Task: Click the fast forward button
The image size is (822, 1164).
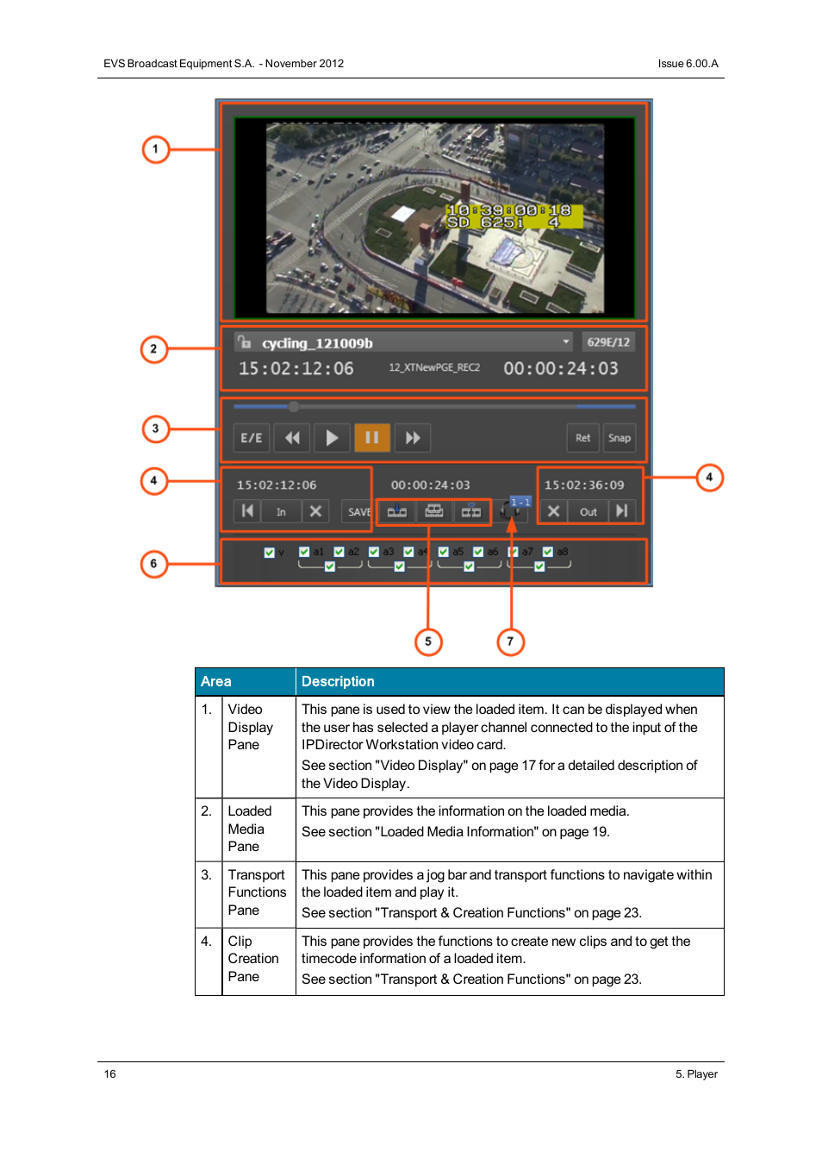Action: pyautogui.click(x=413, y=438)
